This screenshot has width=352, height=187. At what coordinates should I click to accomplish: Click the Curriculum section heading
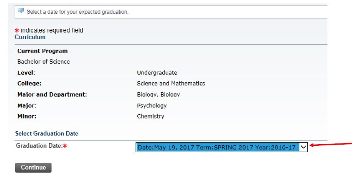coord(30,37)
